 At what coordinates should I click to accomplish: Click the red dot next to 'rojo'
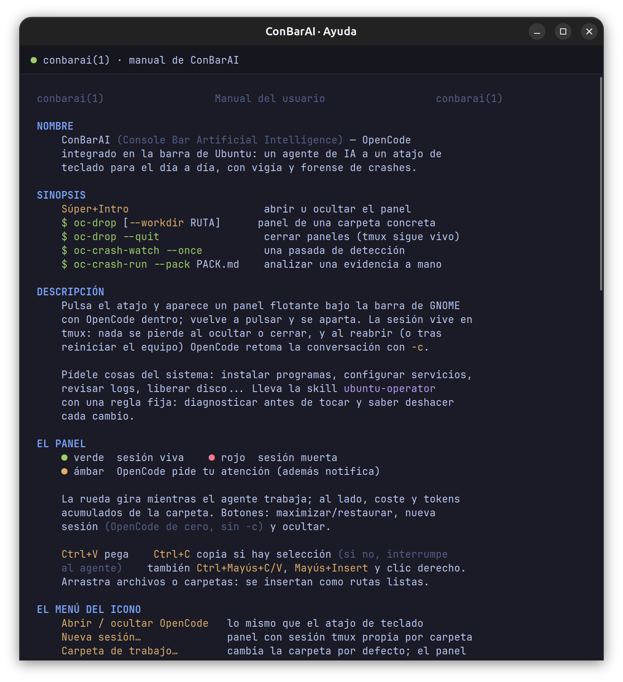click(212, 458)
